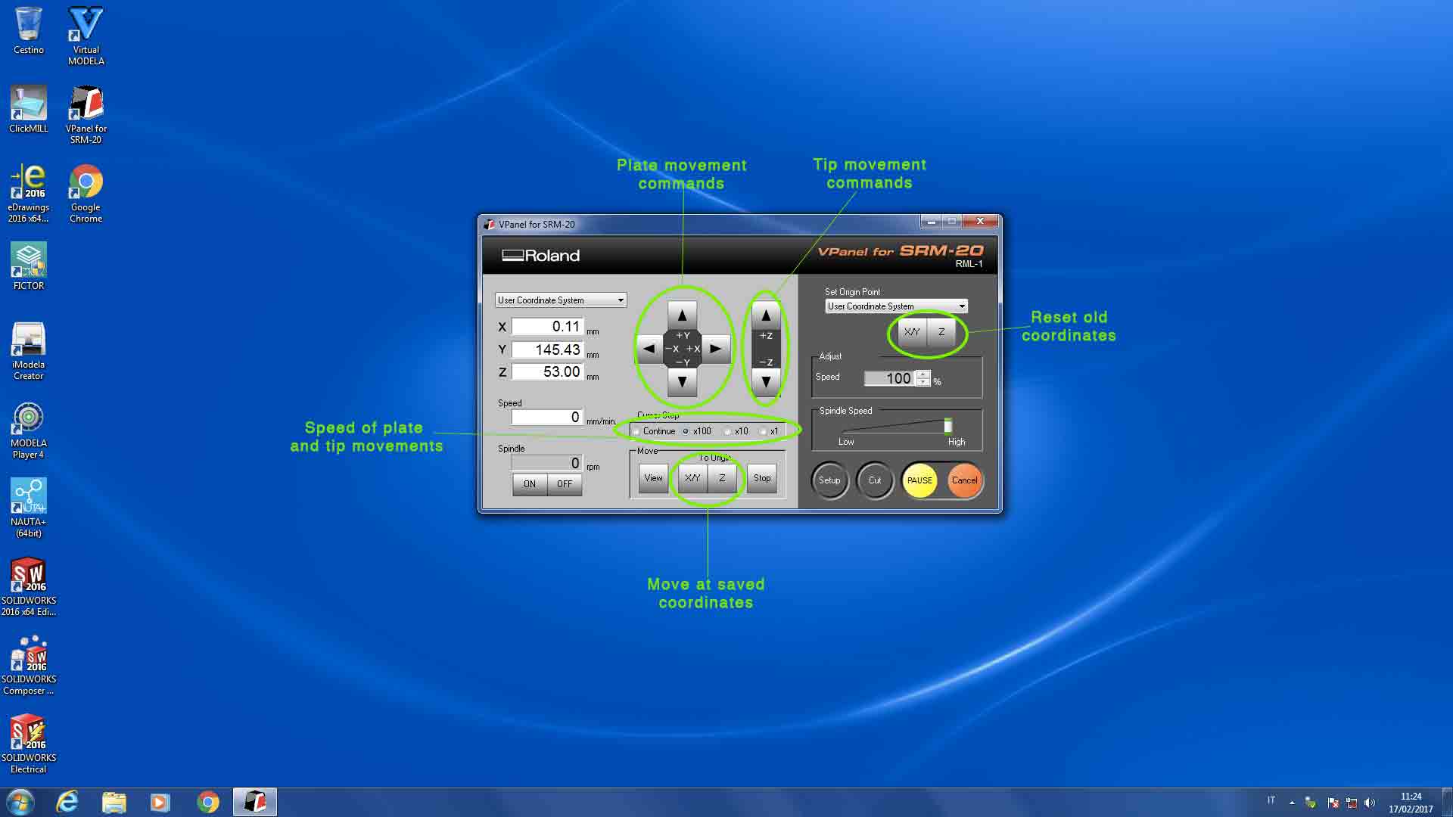Jog the plate toward +X with right arrow
Image resolution: width=1453 pixels, height=817 pixels.
[715, 349]
